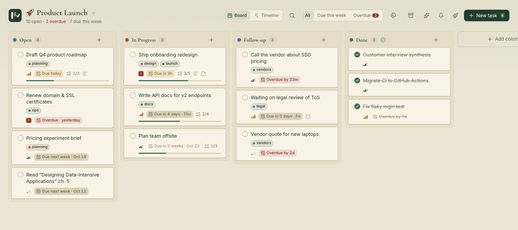Click progress bar on Ship onboarding redesign
Viewport: 518px width, 230px height.
click(x=180, y=80)
